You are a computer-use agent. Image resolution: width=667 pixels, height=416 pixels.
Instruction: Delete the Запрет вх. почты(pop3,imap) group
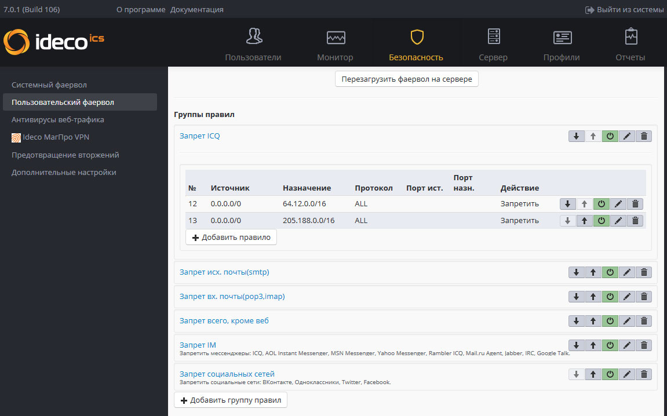tap(644, 297)
